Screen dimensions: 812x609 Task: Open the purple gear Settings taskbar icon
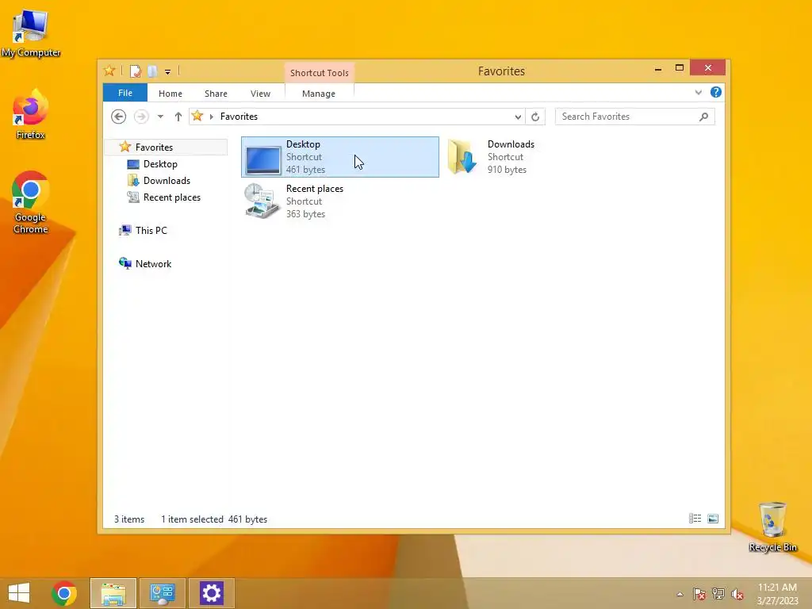(x=211, y=593)
